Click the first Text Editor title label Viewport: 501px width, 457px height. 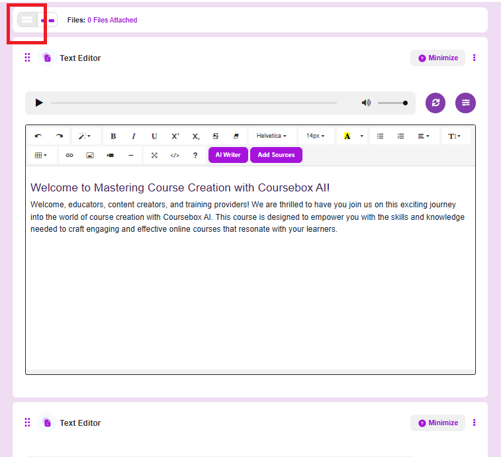click(80, 58)
